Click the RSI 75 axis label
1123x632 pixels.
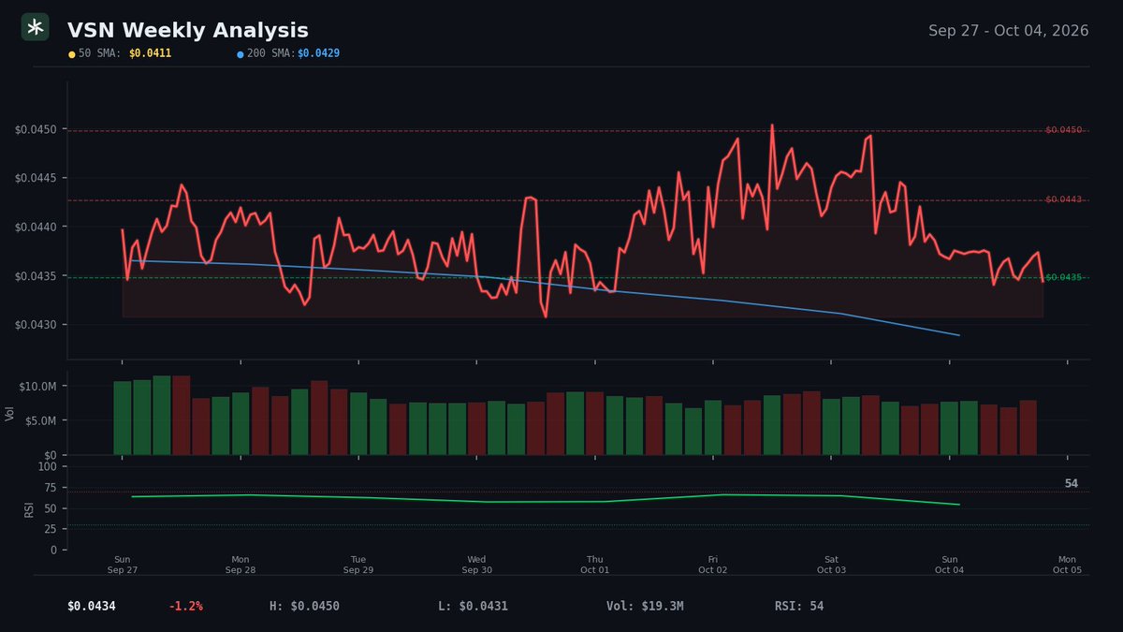click(51, 488)
